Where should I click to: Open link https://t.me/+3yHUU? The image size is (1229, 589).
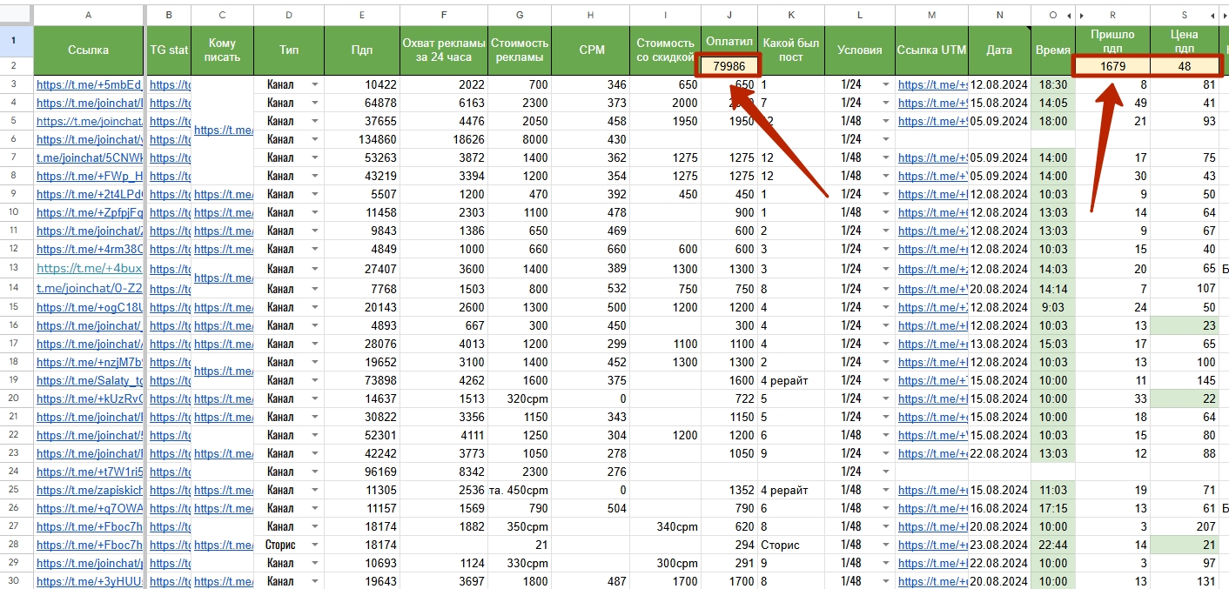pos(89,581)
